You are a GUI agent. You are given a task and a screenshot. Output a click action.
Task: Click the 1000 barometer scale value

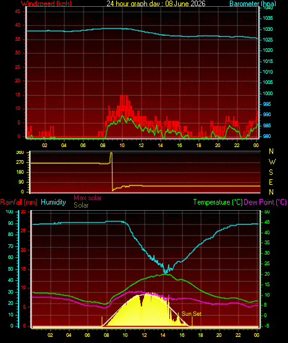268,93
